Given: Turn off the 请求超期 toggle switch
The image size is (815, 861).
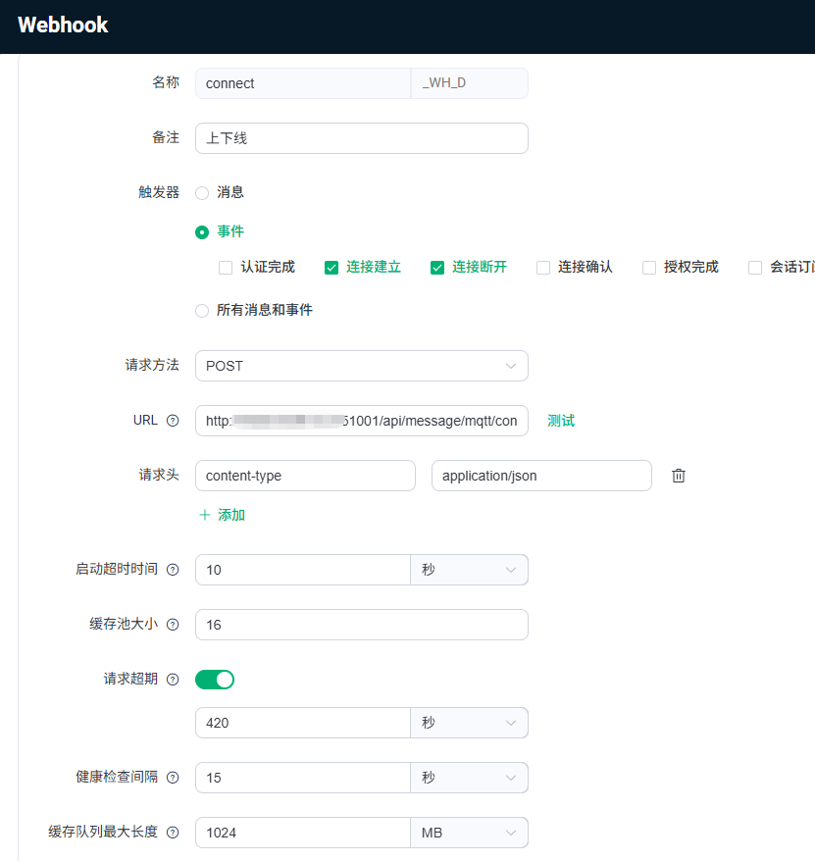Looking at the screenshot, I should coord(215,680).
